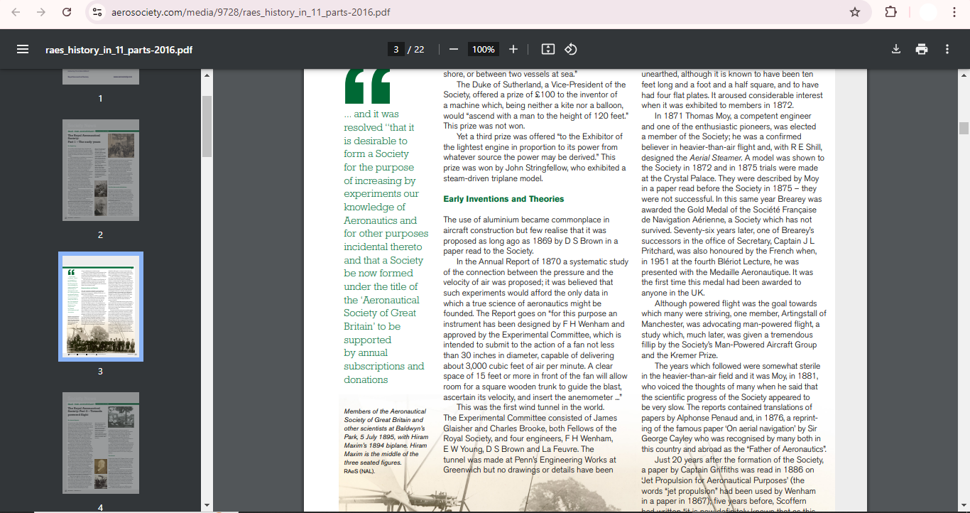The width and height of the screenshot is (970, 513).
Task: Click the text 'This prize was not won.'
Action: 484,126
